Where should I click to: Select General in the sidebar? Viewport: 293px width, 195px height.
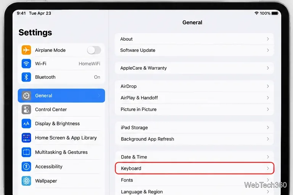61,96
